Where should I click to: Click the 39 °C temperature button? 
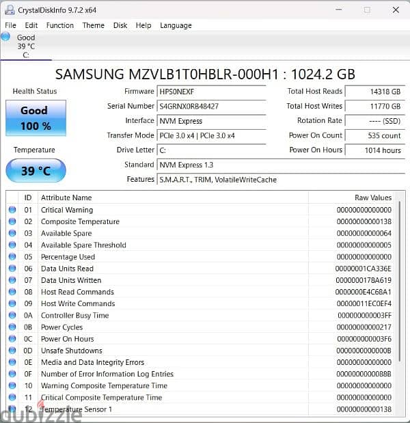coord(36,171)
